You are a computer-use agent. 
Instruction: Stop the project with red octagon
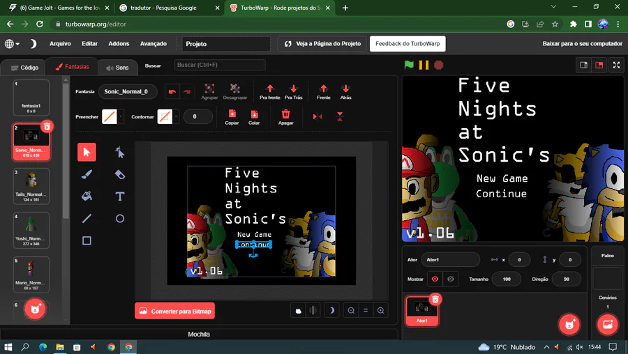click(x=439, y=65)
